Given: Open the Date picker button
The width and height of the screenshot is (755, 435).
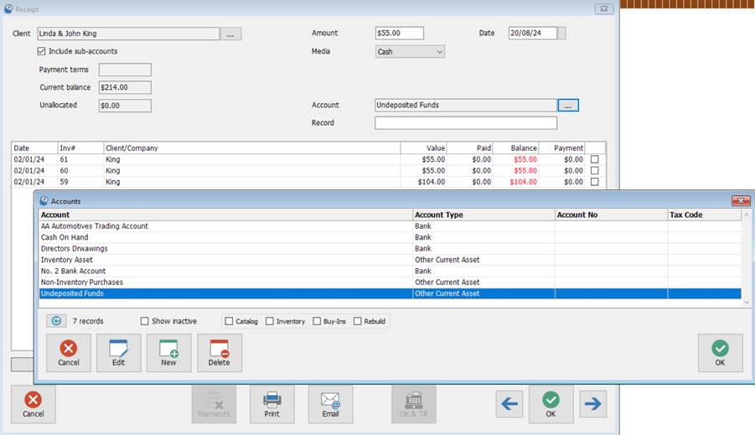Looking at the screenshot, I should pos(561,33).
